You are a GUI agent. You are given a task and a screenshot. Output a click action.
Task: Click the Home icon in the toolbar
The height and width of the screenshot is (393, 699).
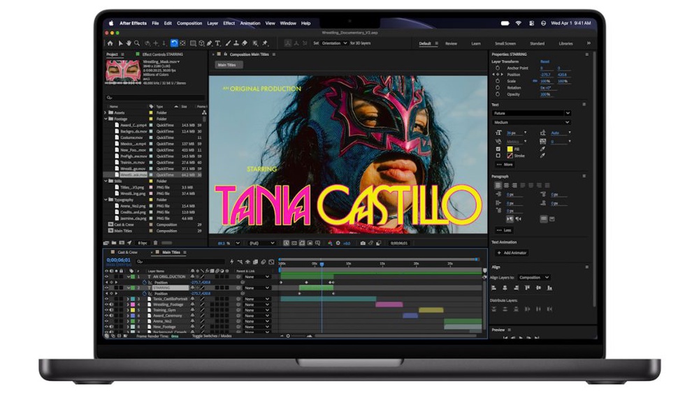coord(110,43)
